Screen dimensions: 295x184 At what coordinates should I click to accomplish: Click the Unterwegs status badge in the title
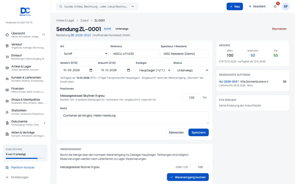122,29
